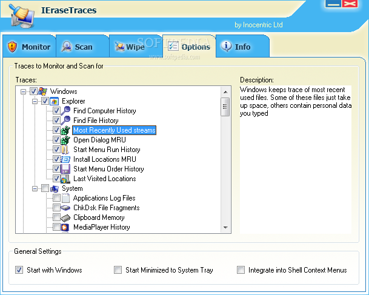369x295 pixels.
Task: Open the Info tab
Action: [x=242, y=47]
